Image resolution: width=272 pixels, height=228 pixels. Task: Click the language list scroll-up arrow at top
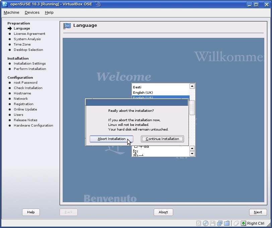click(x=192, y=86)
